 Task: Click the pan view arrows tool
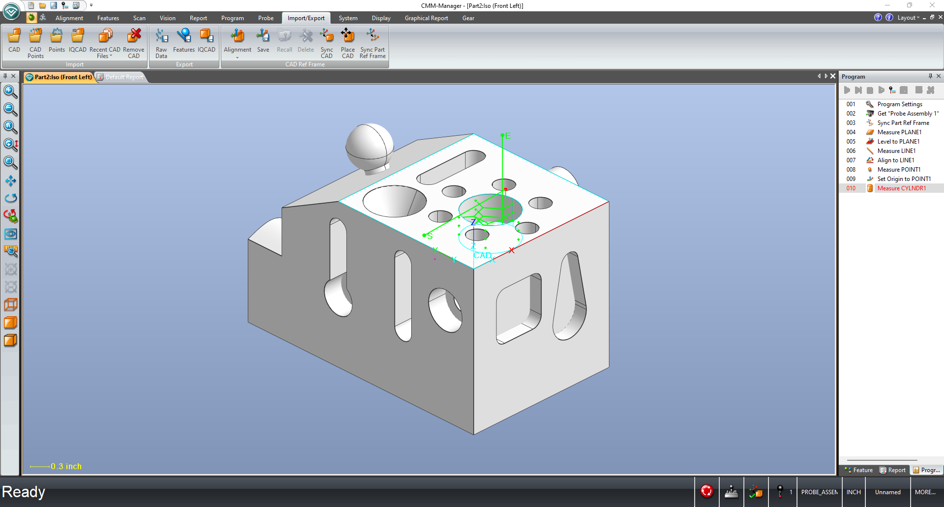(x=10, y=180)
